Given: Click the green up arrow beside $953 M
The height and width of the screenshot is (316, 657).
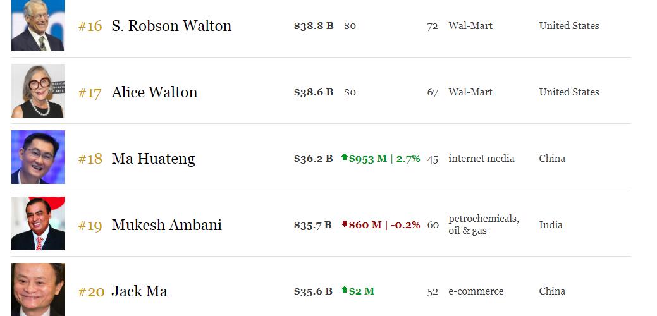Looking at the screenshot, I should (x=345, y=157).
